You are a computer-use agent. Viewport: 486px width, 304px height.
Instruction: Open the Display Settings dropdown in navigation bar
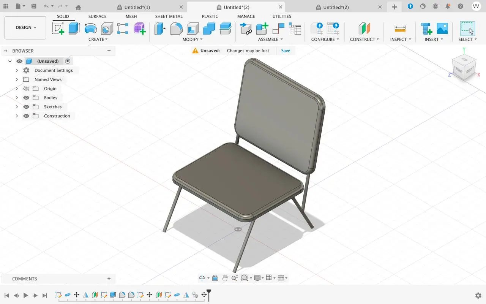[x=259, y=278]
